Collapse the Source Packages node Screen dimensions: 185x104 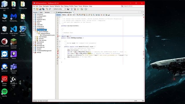35,32
